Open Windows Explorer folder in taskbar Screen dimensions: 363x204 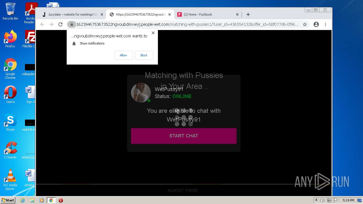pyautogui.click(x=32, y=200)
